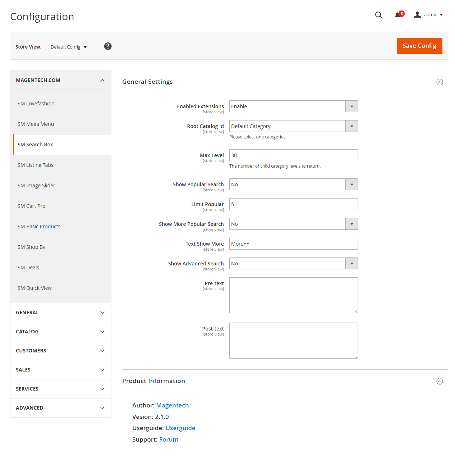Open the Show Advanced Search dropdown
Viewport: 455px width, 465px height.
click(x=294, y=264)
